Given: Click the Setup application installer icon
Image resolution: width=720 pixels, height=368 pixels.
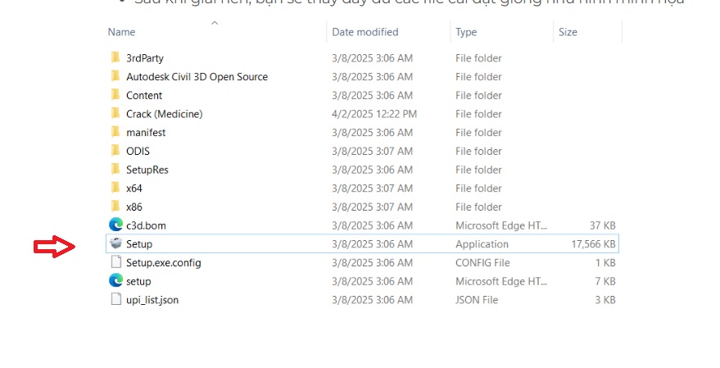Looking at the screenshot, I should pyautogui.click(x=115, y=243).
